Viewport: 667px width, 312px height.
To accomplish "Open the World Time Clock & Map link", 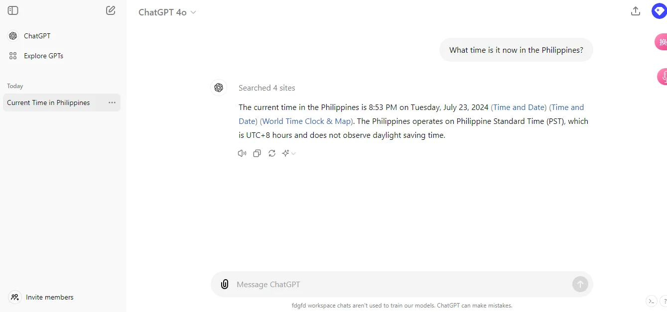I will click(307, 121).
